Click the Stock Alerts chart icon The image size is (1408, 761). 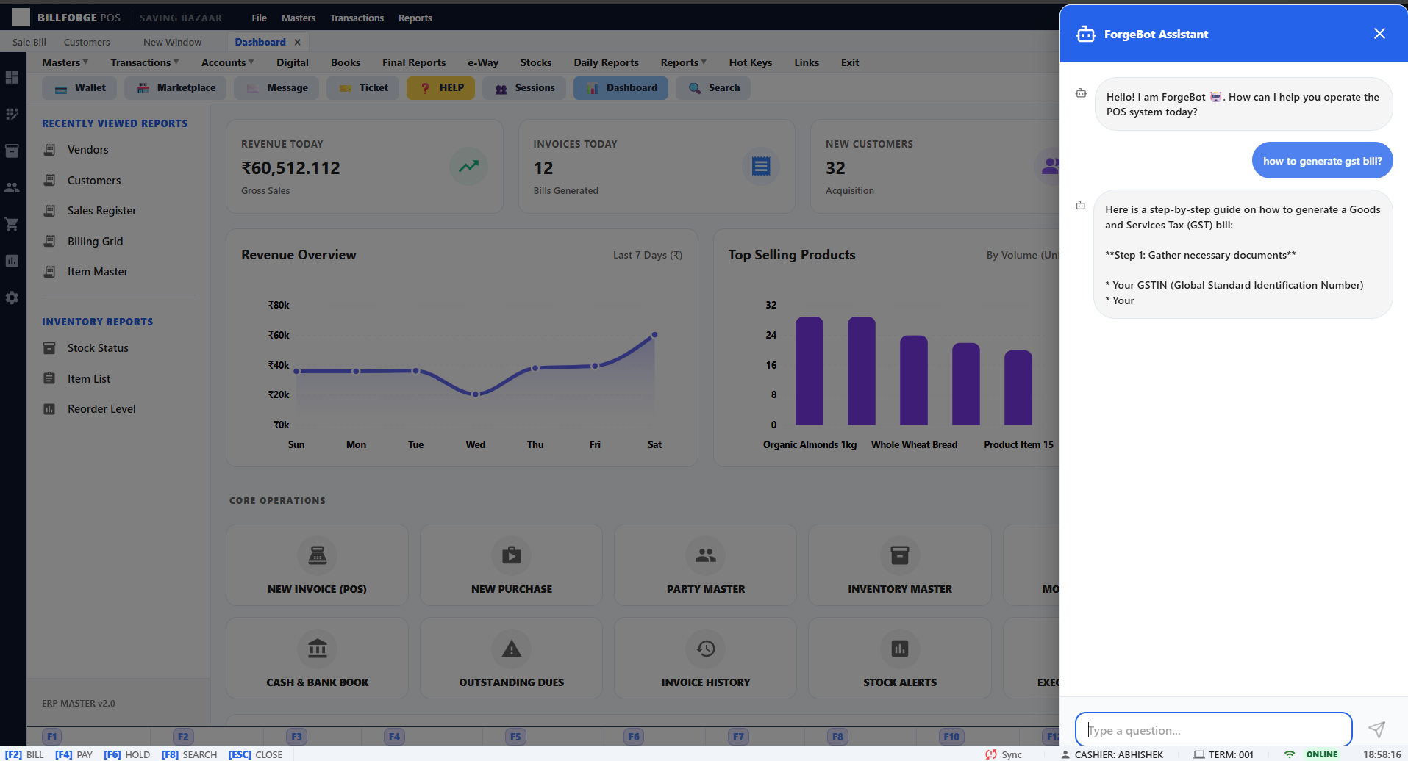click(x=899, y=649)
